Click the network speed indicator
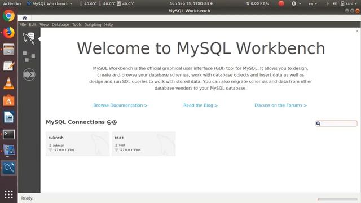 pos(258,3)
